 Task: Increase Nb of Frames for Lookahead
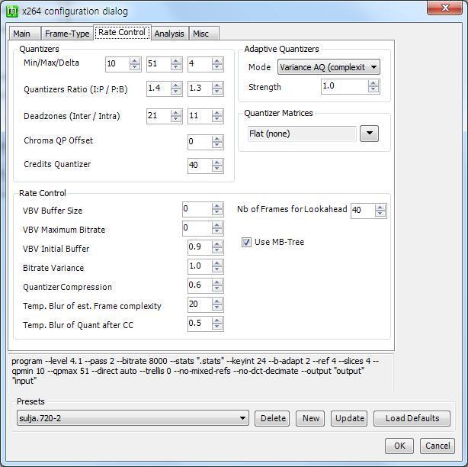click(x=380, y=208)
